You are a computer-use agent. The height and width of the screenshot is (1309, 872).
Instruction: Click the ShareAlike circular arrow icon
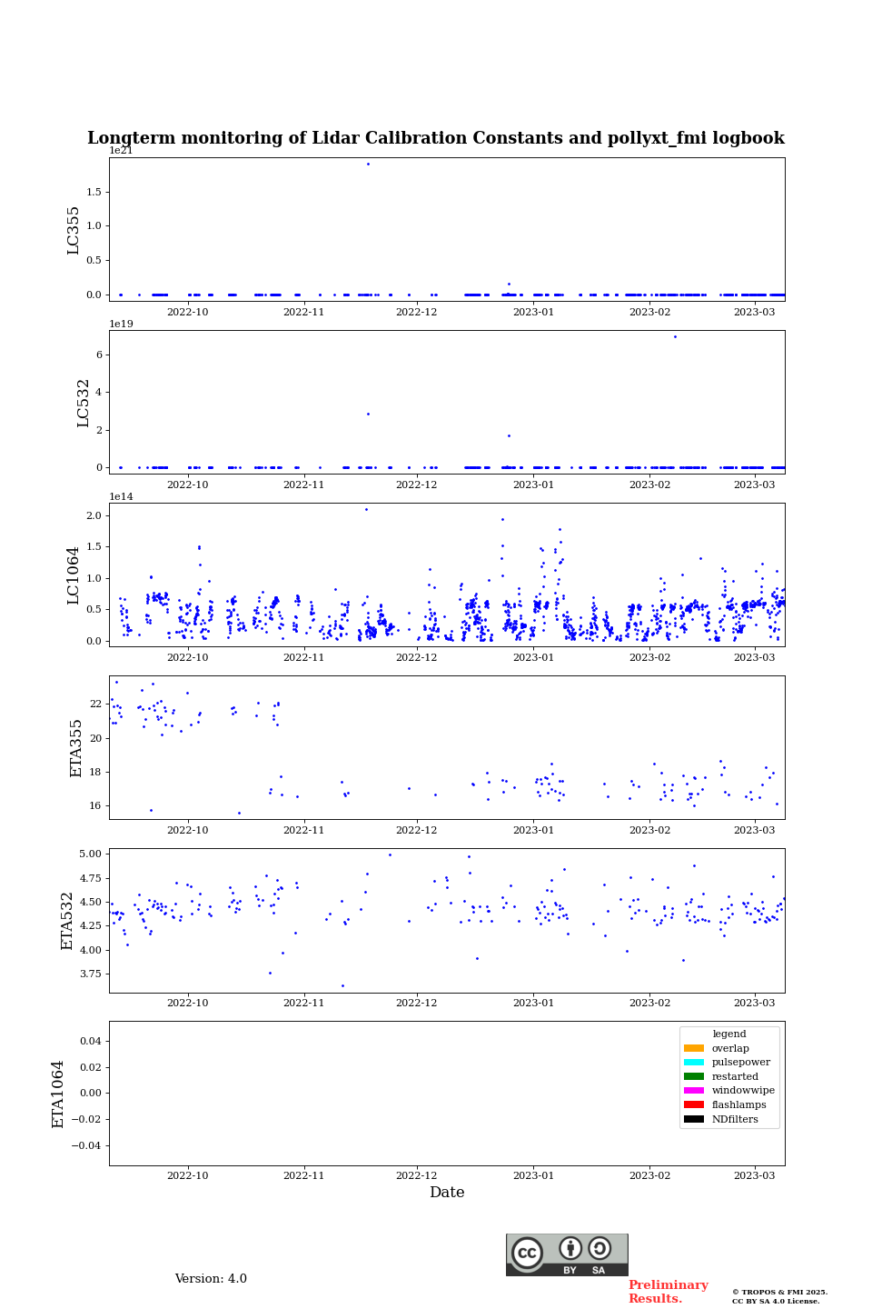click(x=599, y=1248)
